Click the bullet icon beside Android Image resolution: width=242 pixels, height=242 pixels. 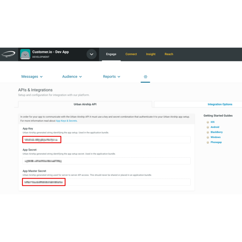point(208,127)
